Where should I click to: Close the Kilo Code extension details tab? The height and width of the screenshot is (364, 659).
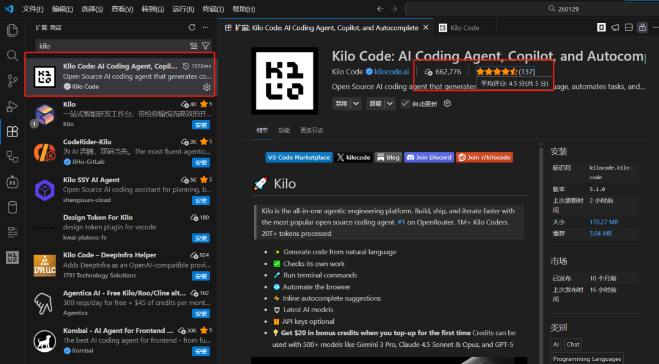[x=426, y=27]
